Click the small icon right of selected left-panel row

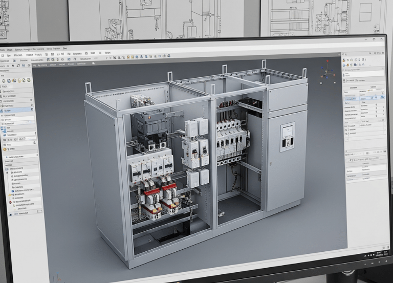pos(32,110)
